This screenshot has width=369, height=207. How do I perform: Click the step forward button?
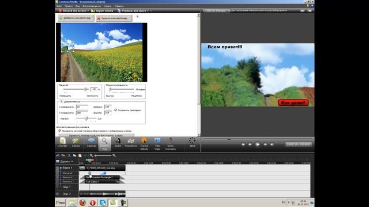click(265, 144)
